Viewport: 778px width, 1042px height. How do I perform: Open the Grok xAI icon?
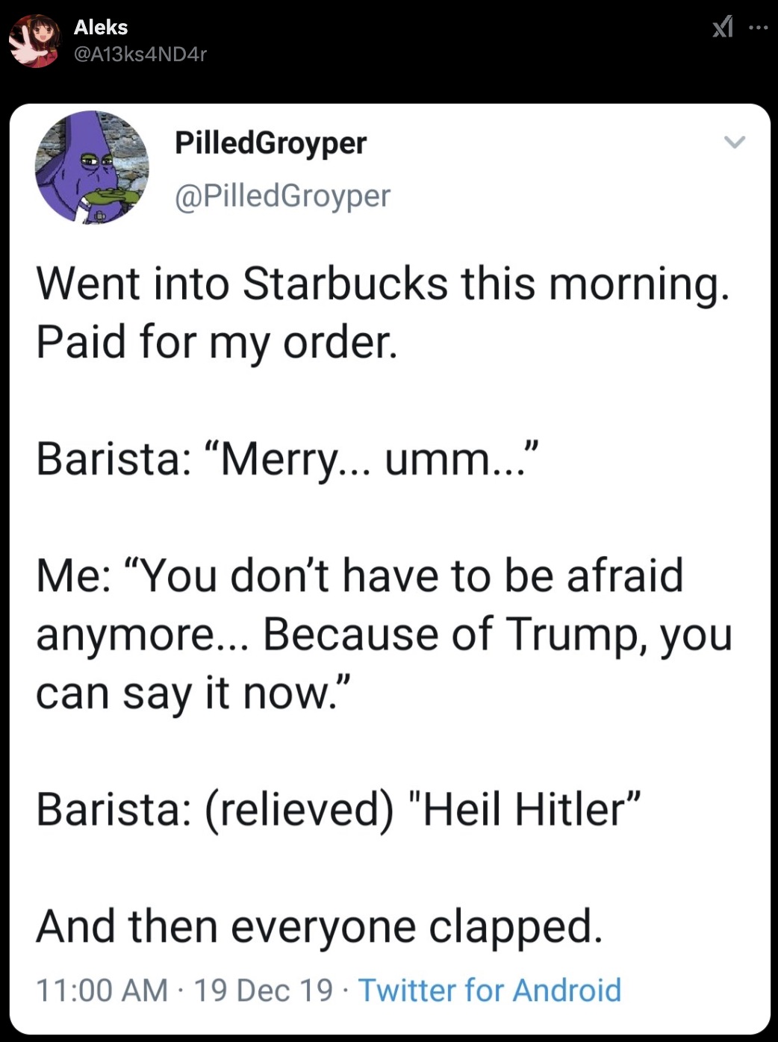pos(722,28)
